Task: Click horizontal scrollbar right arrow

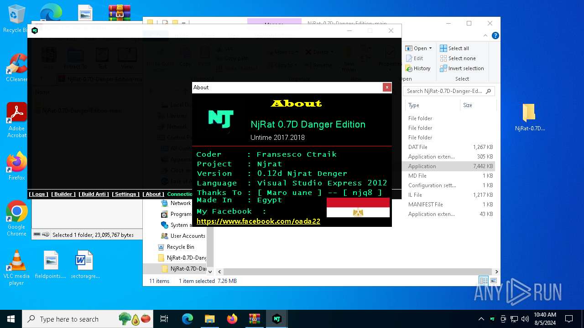Action: [x=496, y=272]
